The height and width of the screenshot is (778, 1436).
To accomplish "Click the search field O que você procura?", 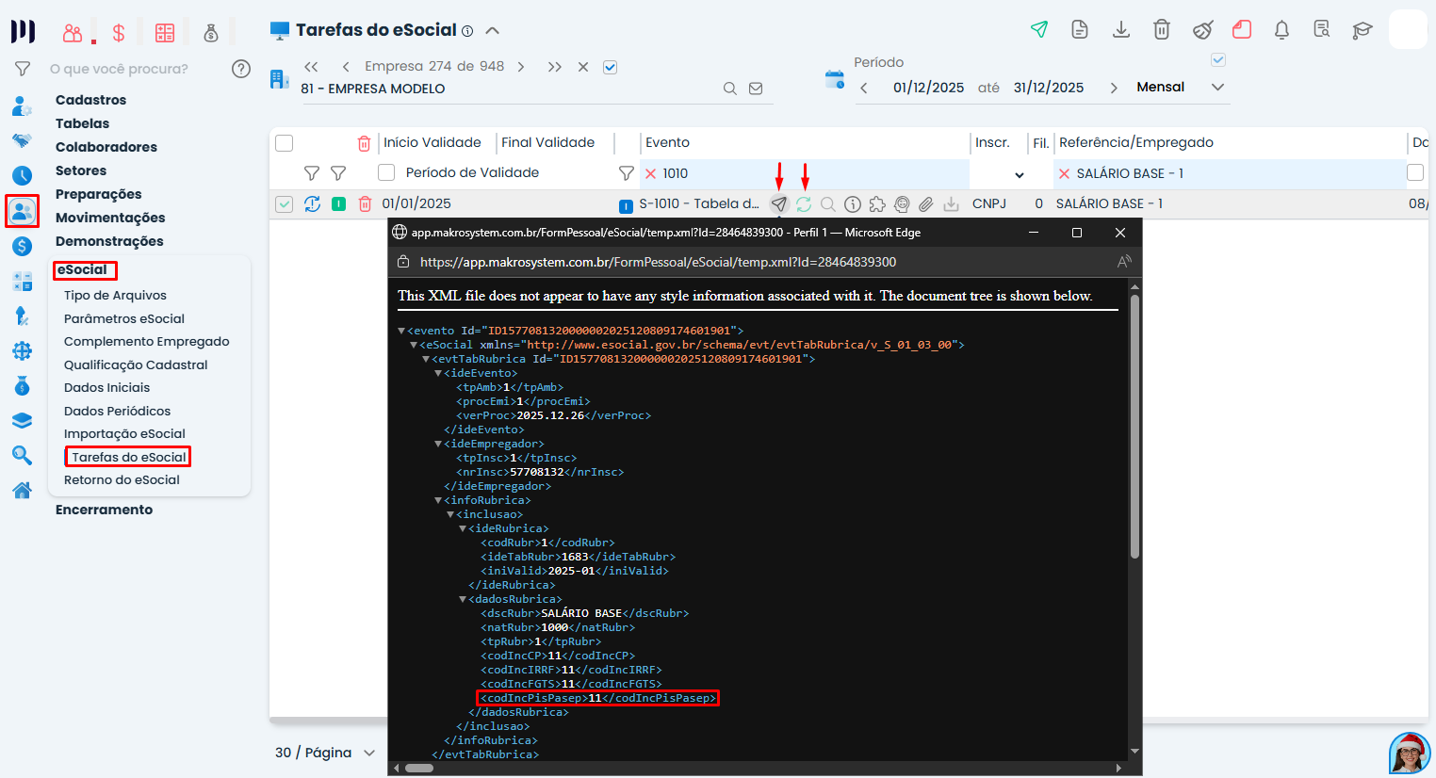I will 119,69.
